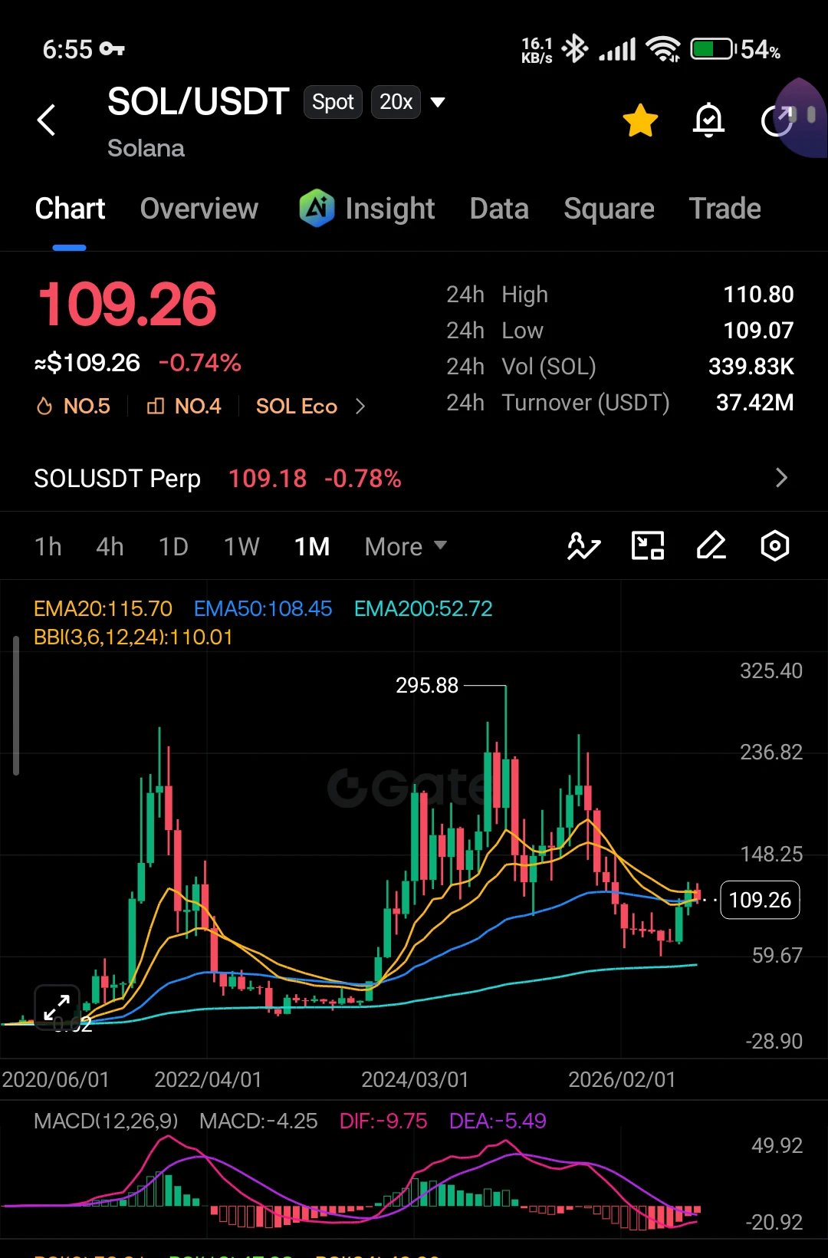The height and width of the screenshot is (1258, 828).
Task: Open the More timeframes dropdown
Action: pos(406,546)
